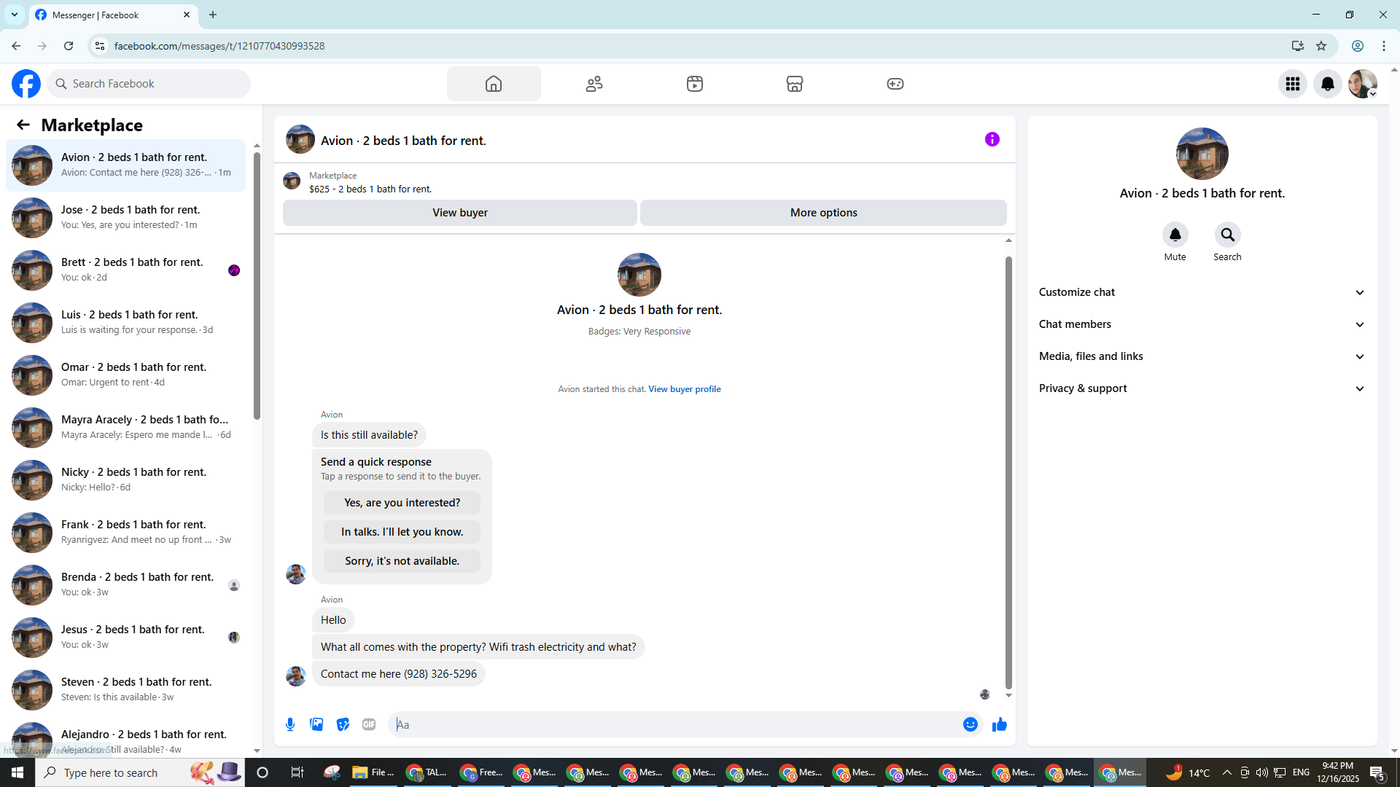1400x787 pixels.
Task: Click the View buyer button
Action: 460,213
